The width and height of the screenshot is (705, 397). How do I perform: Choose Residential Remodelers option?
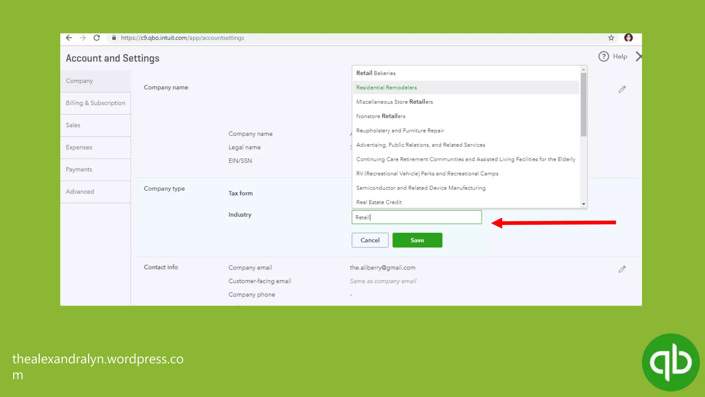(x=386, y=88)
